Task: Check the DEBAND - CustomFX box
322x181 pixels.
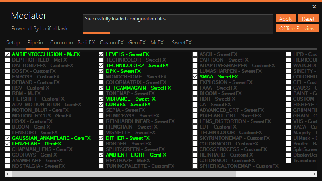Action: tap(8, 82)
